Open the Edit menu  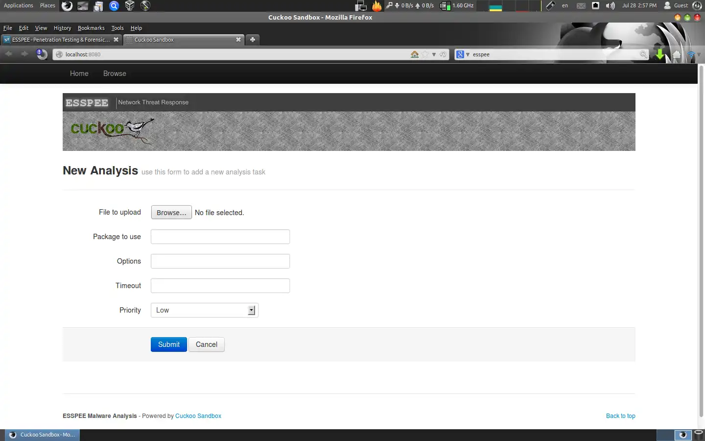coord(23,28)
